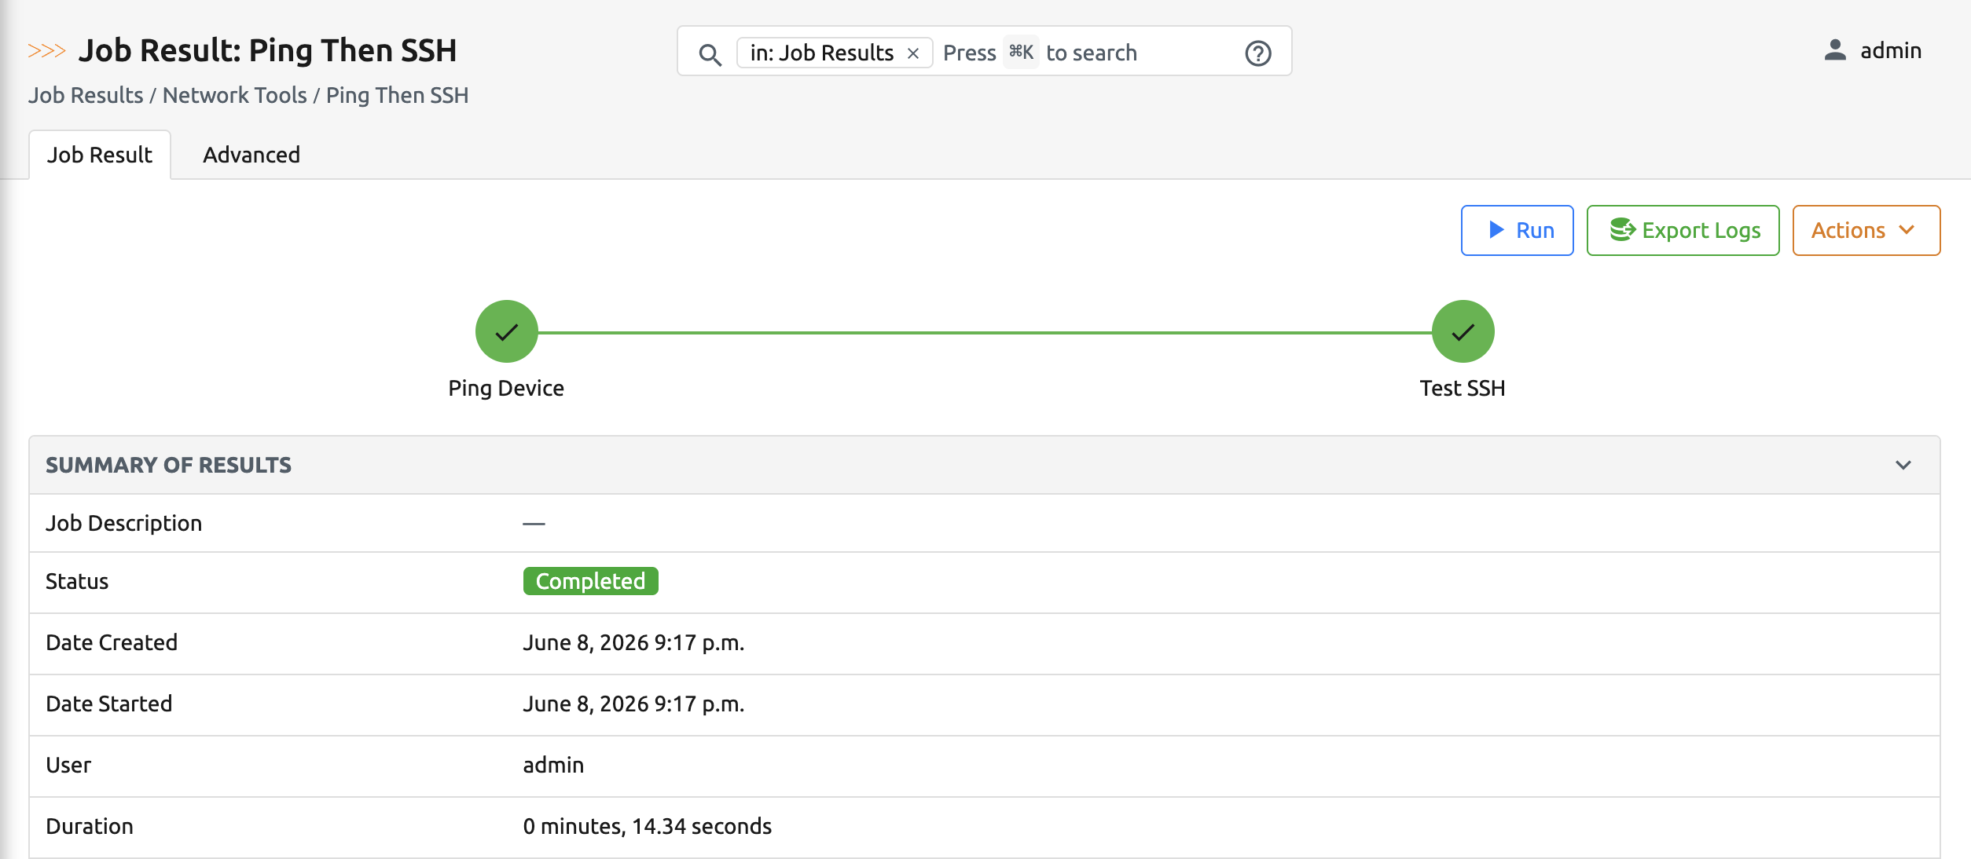
Task: Click the Export Logs button
Action: pos(1683,230)
